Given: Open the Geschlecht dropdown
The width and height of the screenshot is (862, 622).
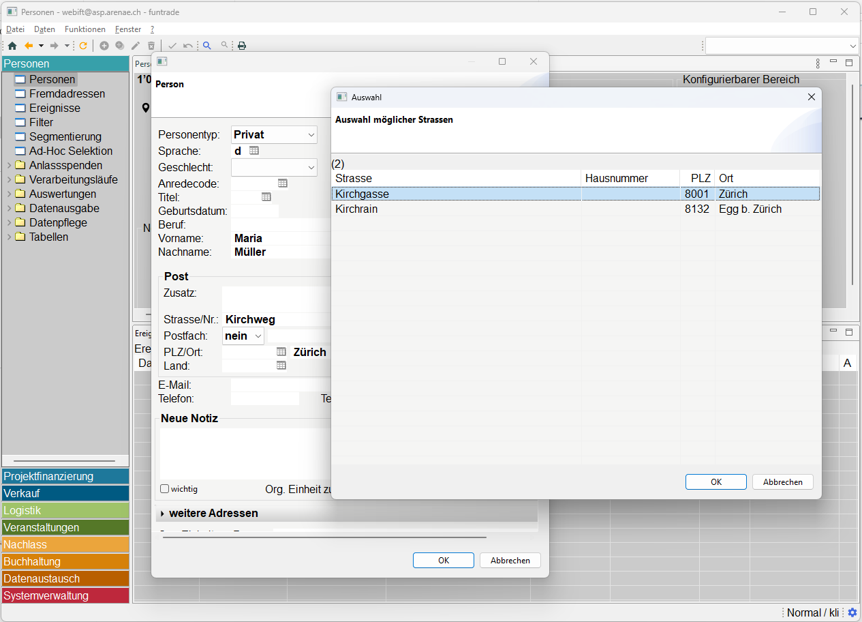Looking at the screenshot, I should coord(275,167).
